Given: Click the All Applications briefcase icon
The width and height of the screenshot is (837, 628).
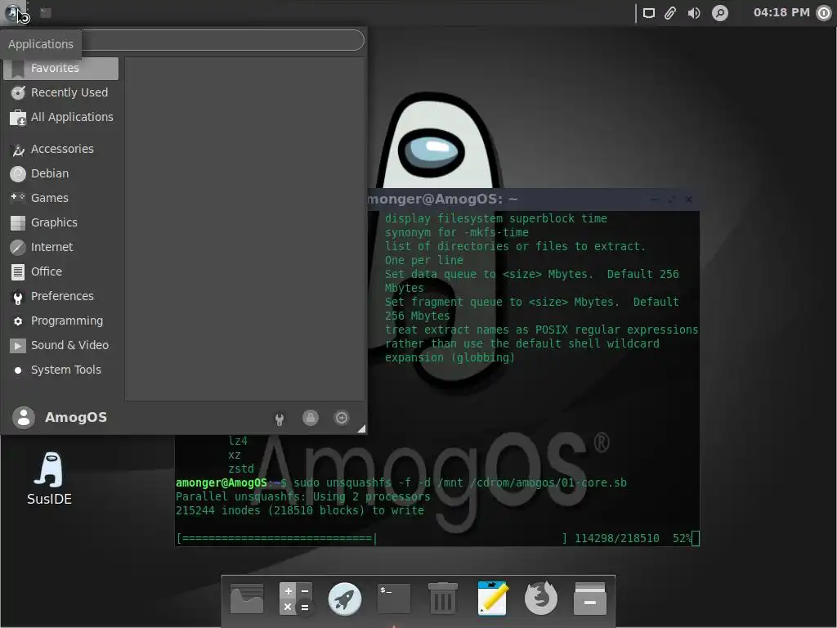Looking at the screenshot, I should pos(18,118).
